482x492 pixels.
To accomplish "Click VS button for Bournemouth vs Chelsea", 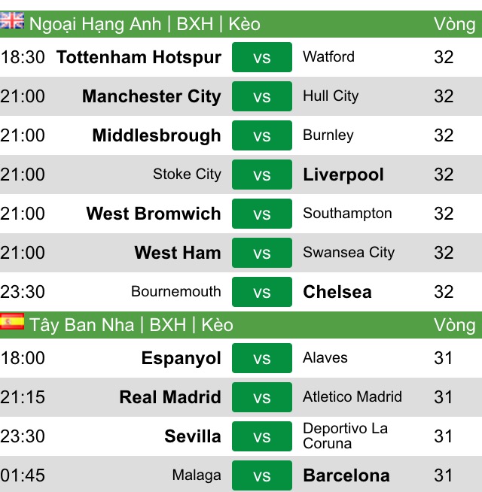I will pyautogui.click(x=262, y=292).
